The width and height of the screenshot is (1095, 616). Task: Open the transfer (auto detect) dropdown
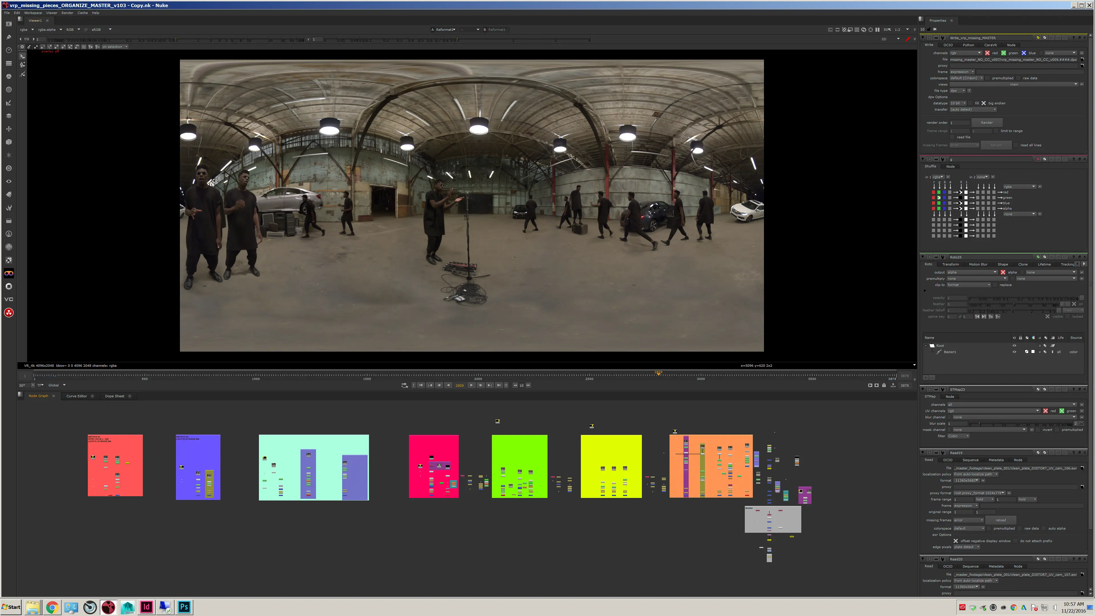(x=974, y=110)
